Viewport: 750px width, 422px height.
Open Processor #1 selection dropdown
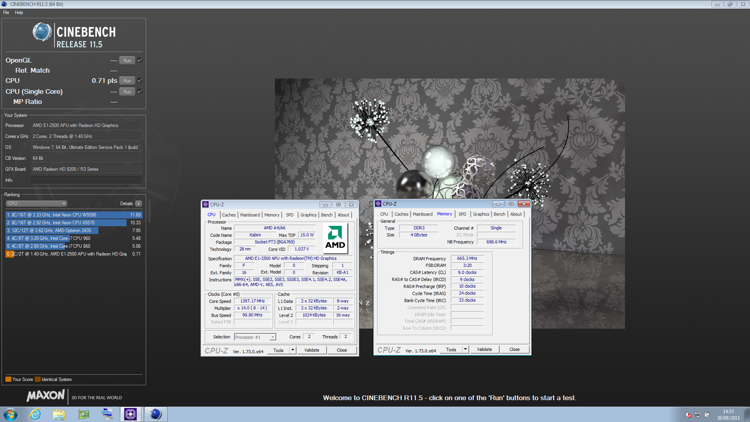click(x=255, y=337)
